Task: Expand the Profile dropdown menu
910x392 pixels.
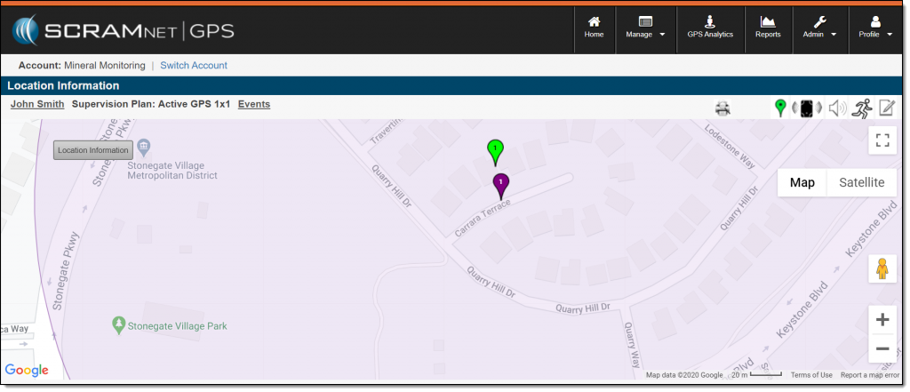Action: pyautogui.click(x=874, y=28)
